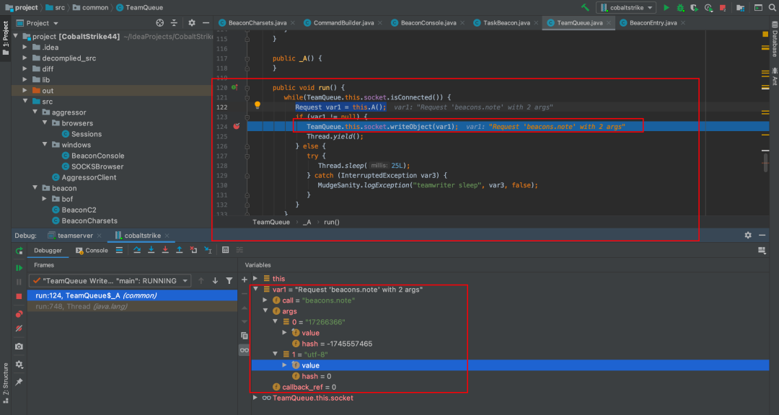
Task: Open AggressorClient in project tree
Action: click(x=89, y=177)
